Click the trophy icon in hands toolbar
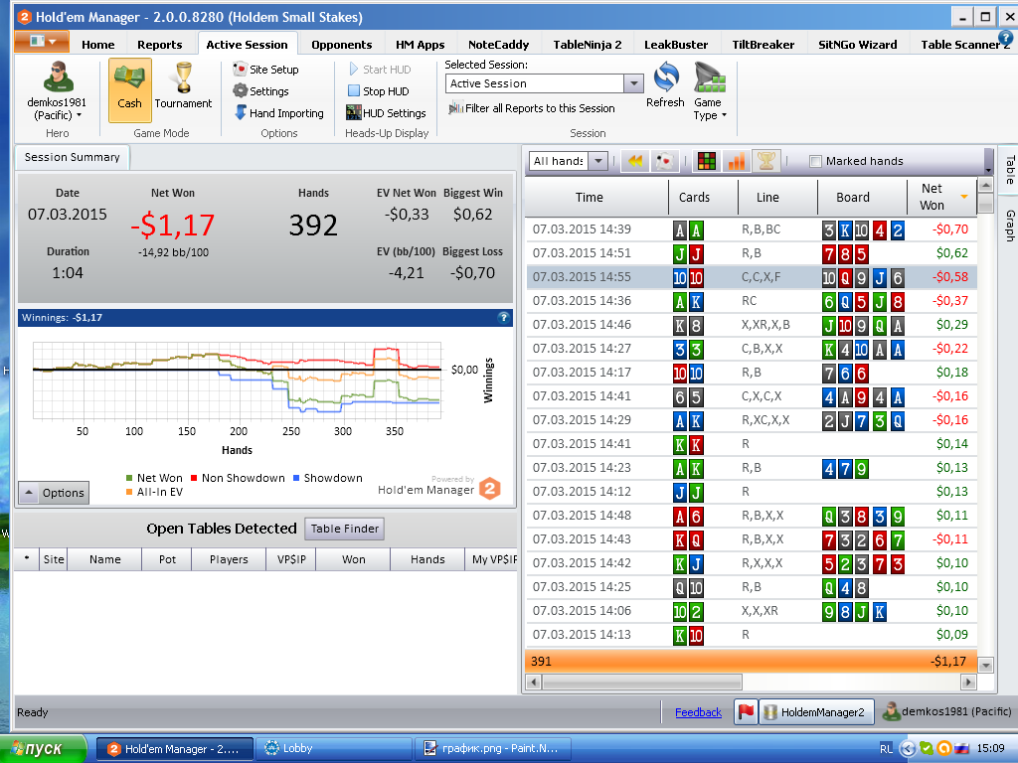The height and width of the screenshot is (763, 1018). tap(766, 161)
